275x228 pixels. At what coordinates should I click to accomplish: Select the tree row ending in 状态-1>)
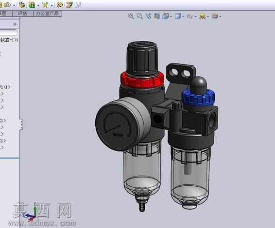coord(9,40)
